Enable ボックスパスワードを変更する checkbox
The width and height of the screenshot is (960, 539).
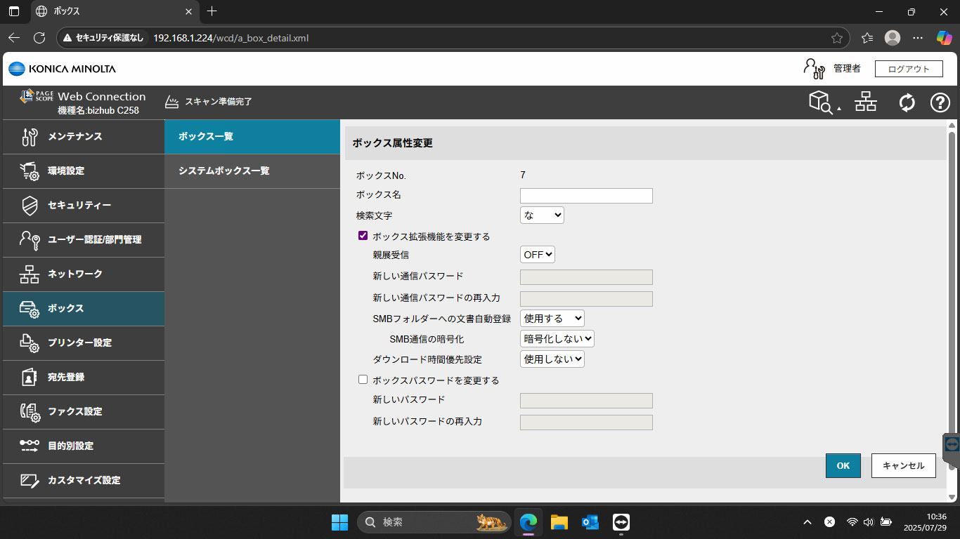tap(363, 380)
